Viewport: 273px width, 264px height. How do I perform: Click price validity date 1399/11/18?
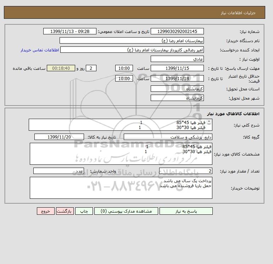[x=177, y=78]
